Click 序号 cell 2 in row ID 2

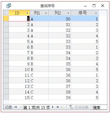85,24
